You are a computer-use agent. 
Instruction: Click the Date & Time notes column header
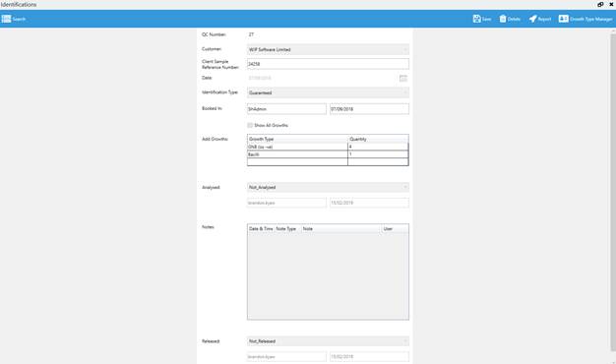click(x=261, y=228)
